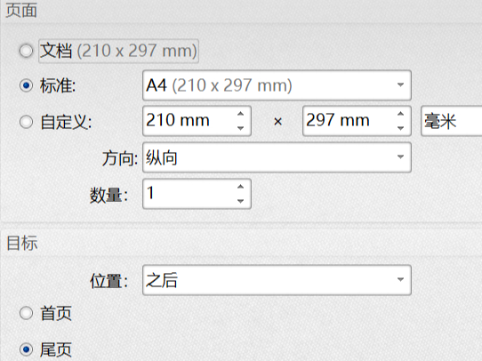Screen dimensions: 482x361
Task: Click the 文档 (210 x 297 mm) label
Action: [x=118, y=51]
